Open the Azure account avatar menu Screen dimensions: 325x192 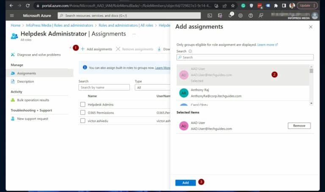pyautogui.click(x=315, y=16)
